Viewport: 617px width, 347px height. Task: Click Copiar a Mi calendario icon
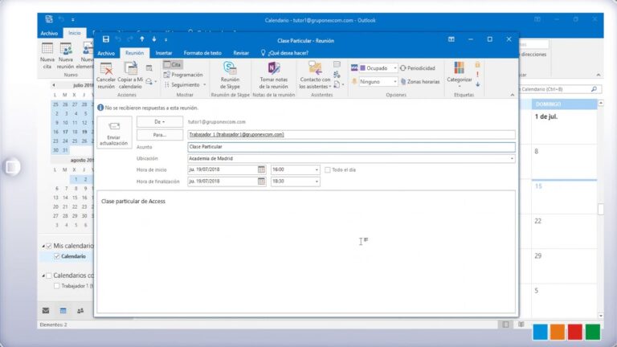(x=130, y=76)
